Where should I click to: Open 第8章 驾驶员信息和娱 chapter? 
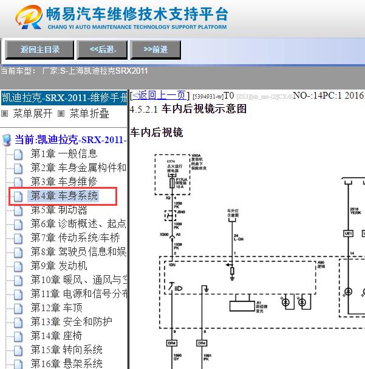tap(78, 251)
